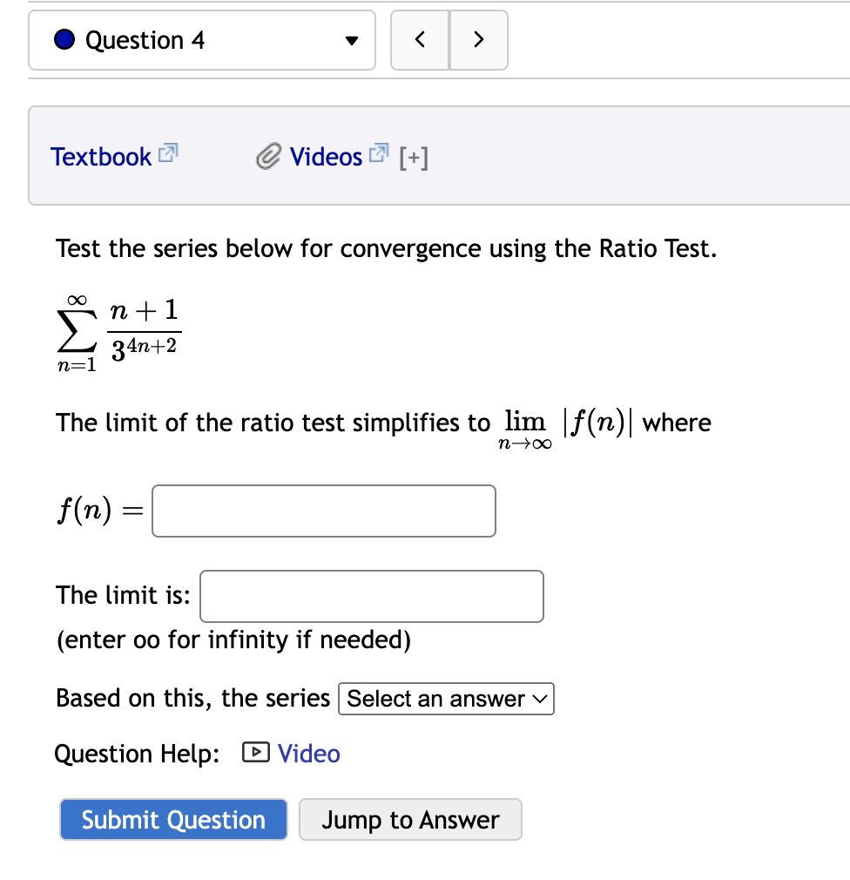Screen dimensions: 850x880
Task: Click the video play icon near Question Help
Action: tap(255, 753)
